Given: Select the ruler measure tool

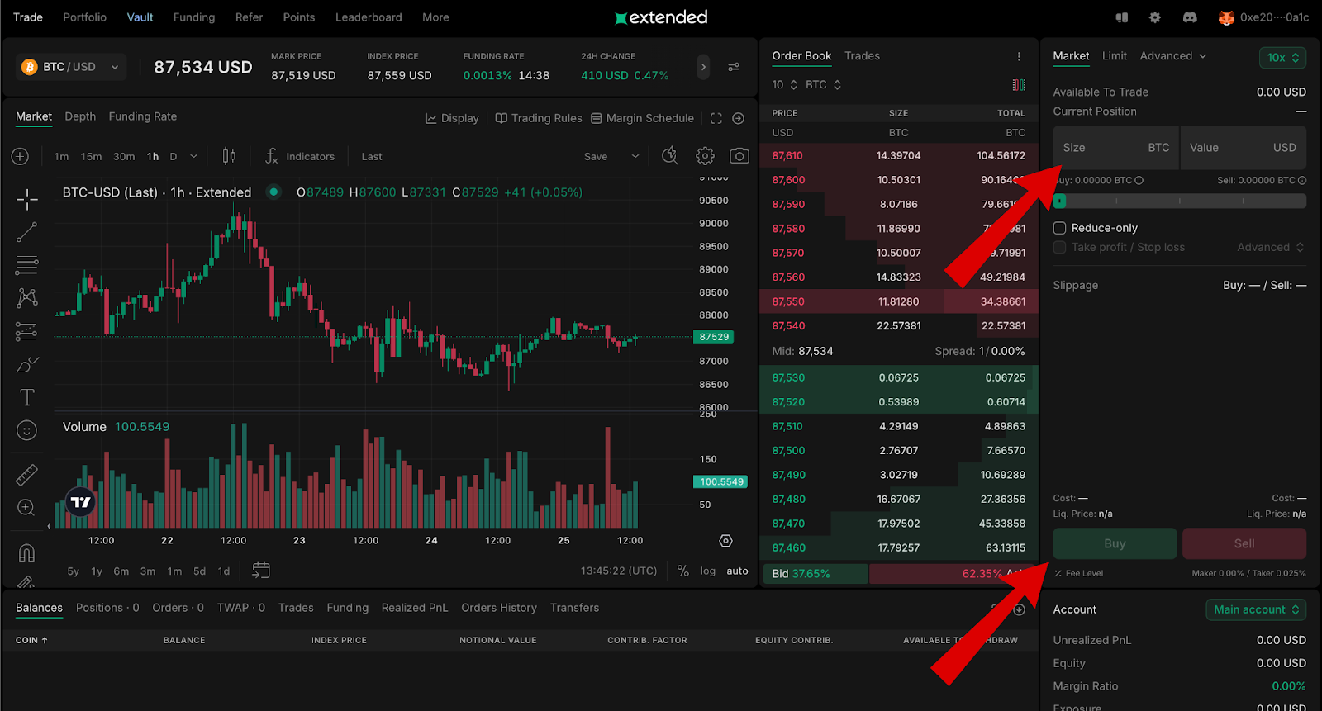Looking at the screenshot, I should [26, 475].
